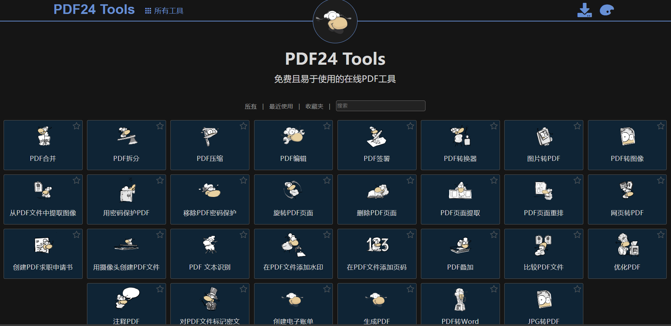
Task: Star the 优化PDF tool as favorite
Action: [x=661, y=234]
